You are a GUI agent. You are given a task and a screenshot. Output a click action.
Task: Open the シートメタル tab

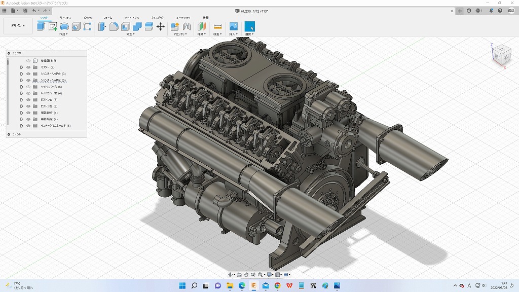[x=132, y=18]
